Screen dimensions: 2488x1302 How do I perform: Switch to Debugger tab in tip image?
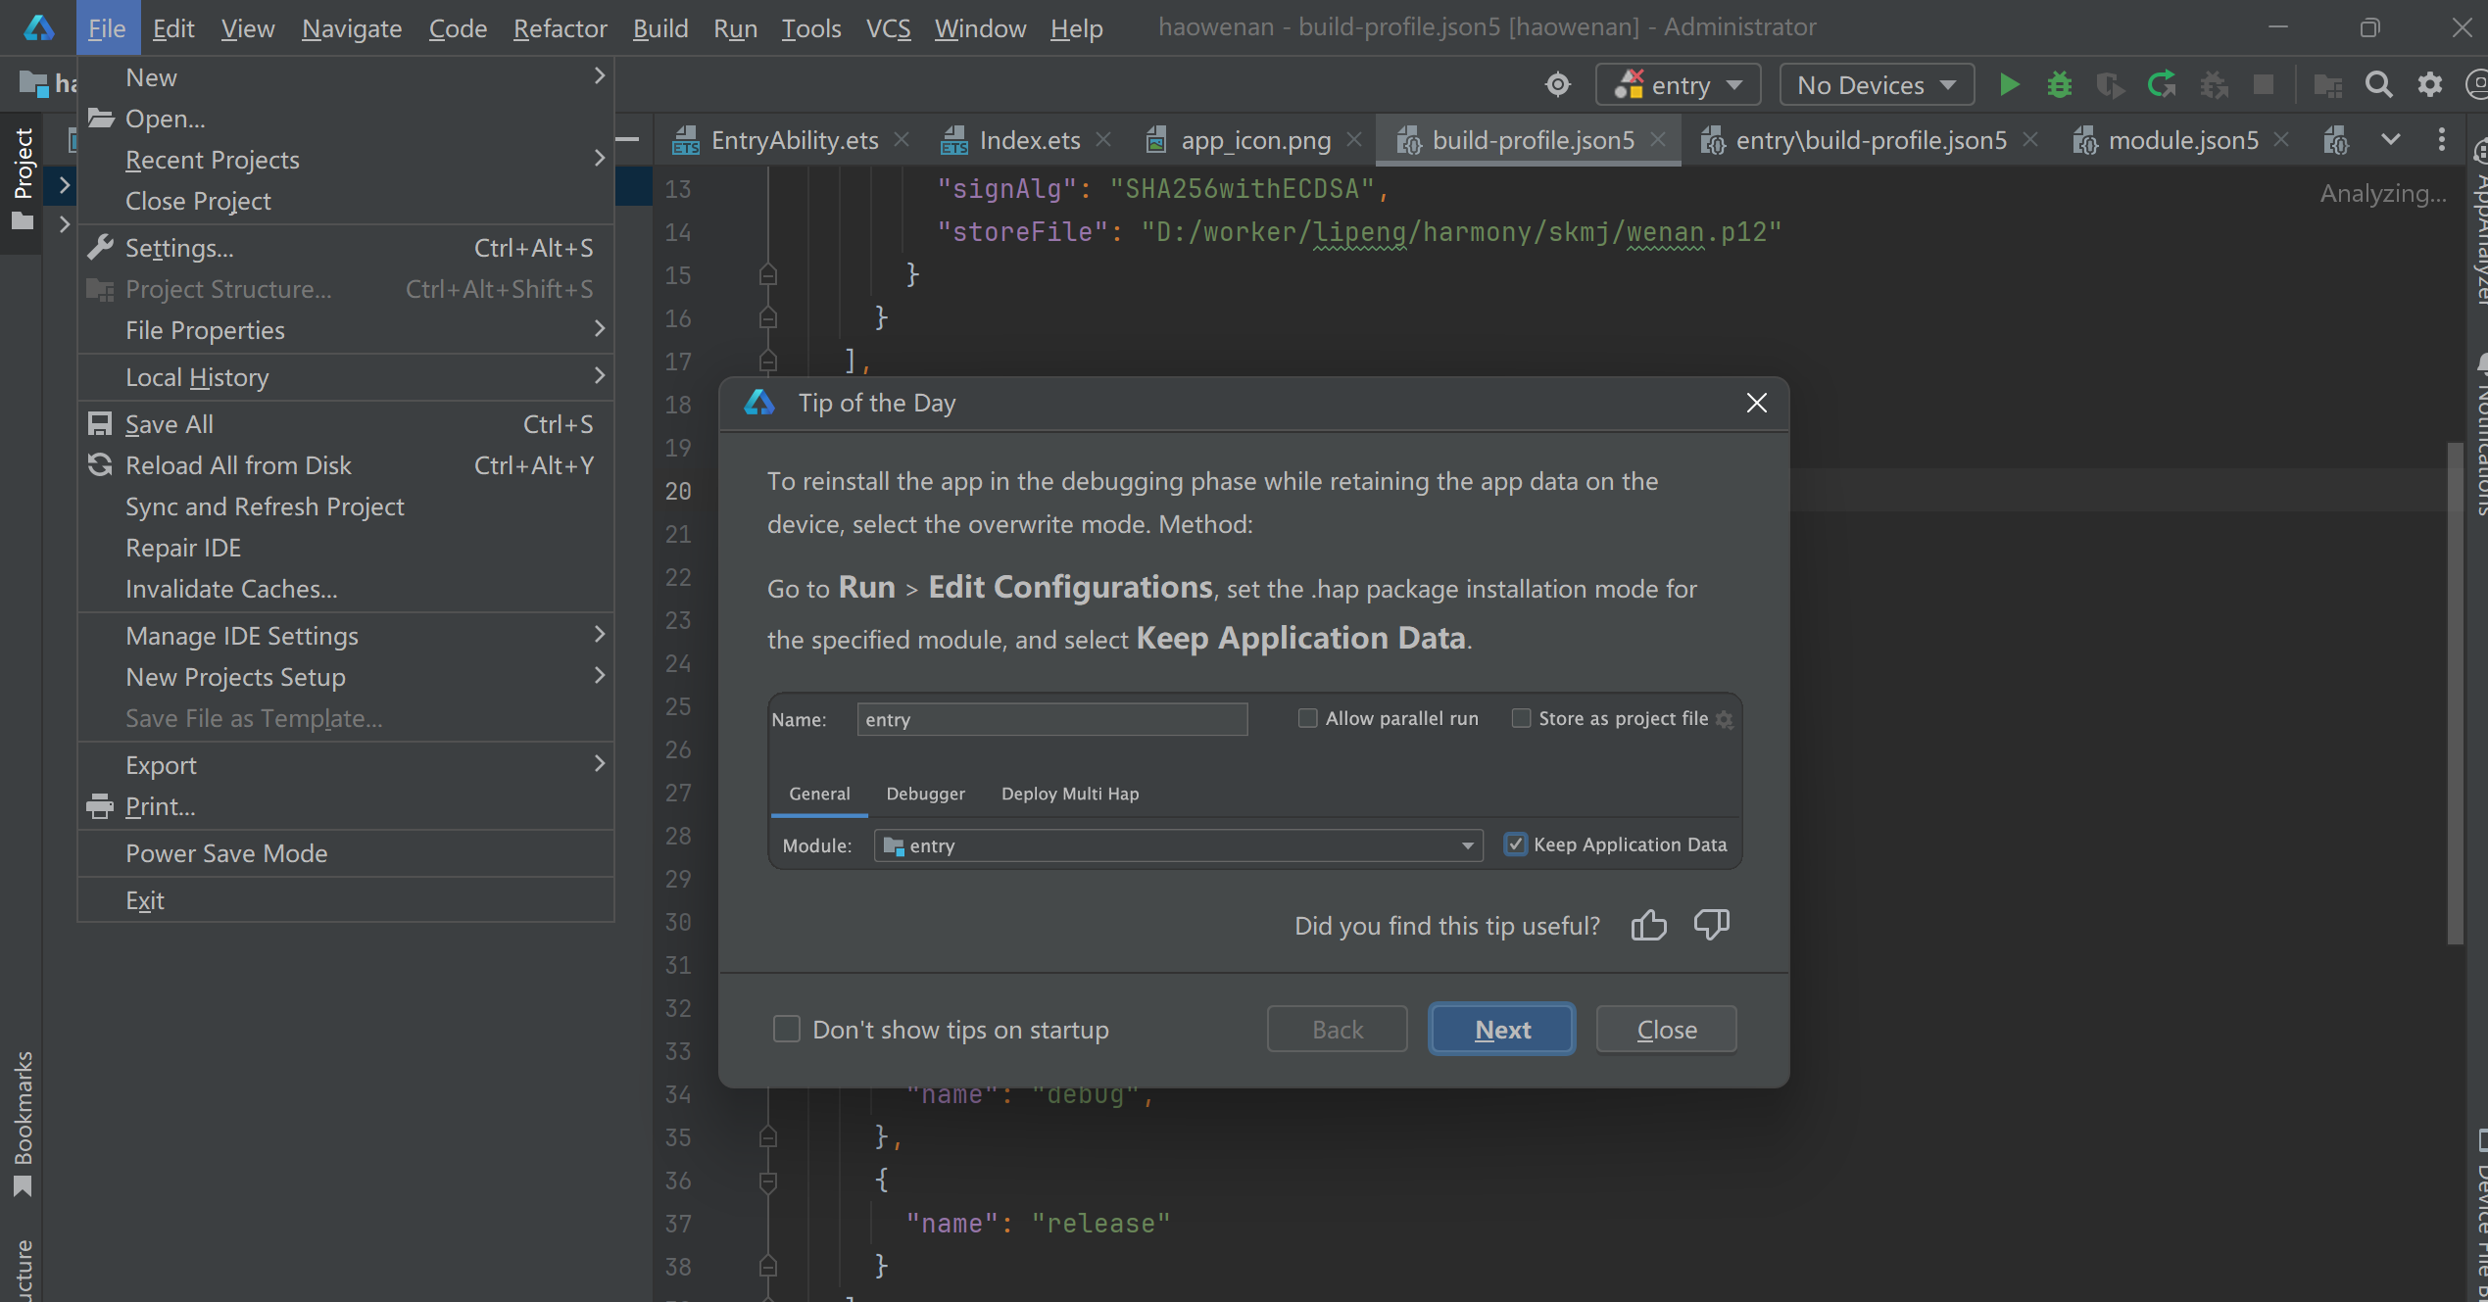tap(925, 794)
